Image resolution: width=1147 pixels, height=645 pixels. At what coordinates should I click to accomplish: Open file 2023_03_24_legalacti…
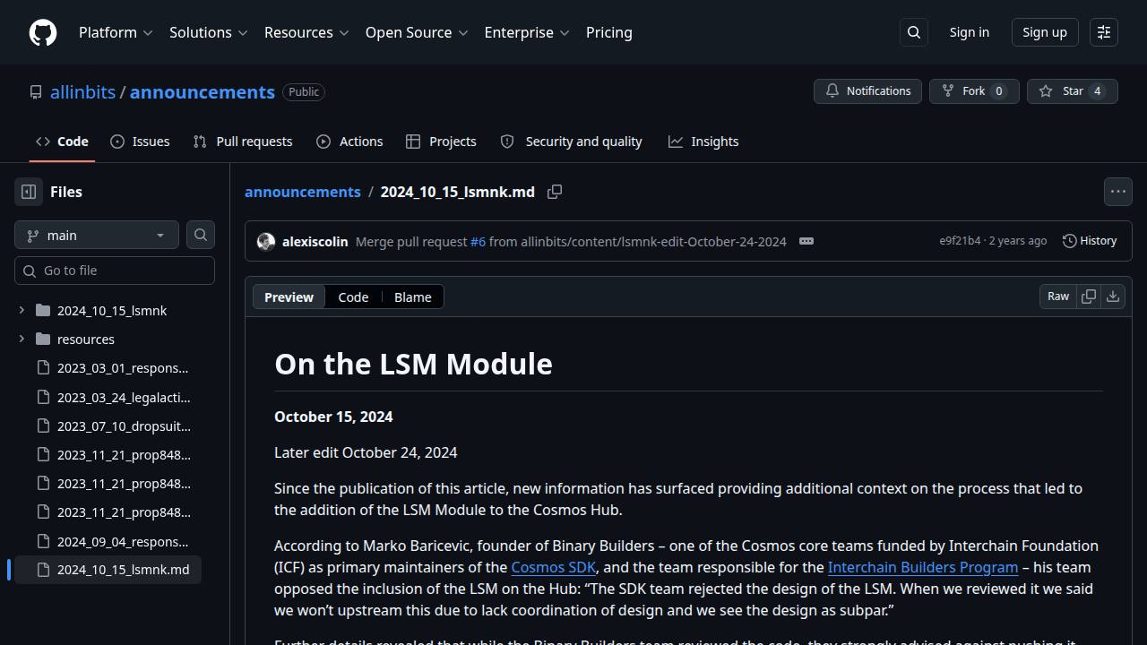tap(124, 397)
